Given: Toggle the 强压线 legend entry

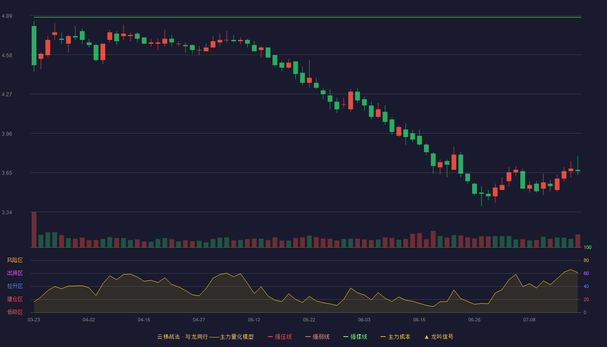Looking at the screenshot, I should [280, 337].
